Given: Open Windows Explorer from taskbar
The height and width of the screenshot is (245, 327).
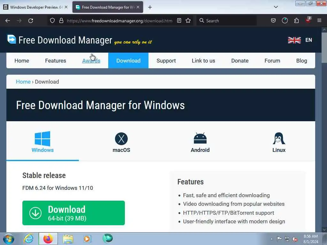Looking at the screenshot, I should (68, 239).
